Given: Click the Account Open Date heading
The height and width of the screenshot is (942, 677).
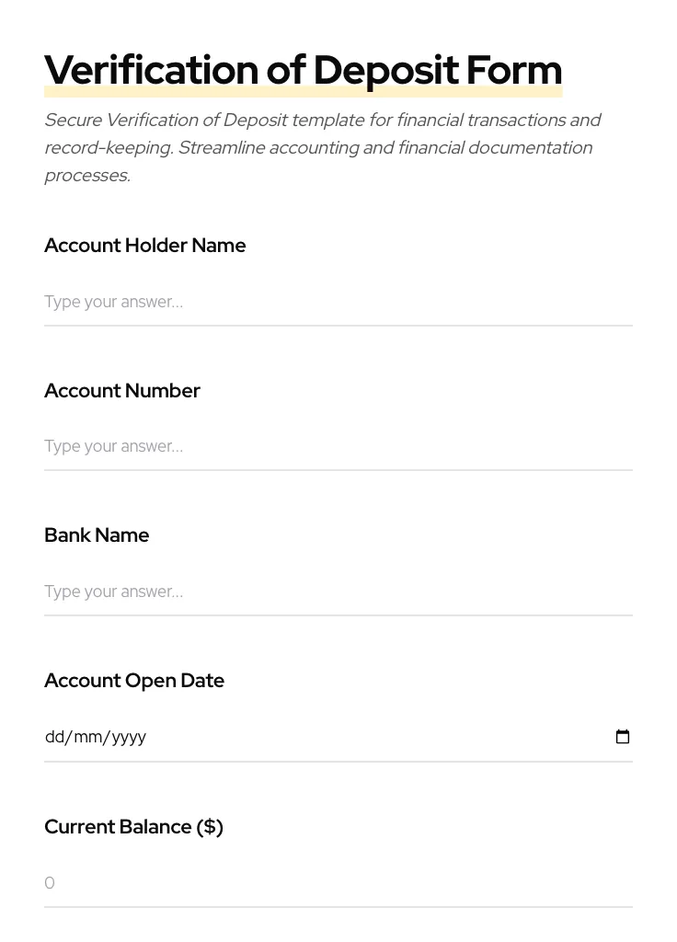Looking at the screenshot, I should coord(134,680).
